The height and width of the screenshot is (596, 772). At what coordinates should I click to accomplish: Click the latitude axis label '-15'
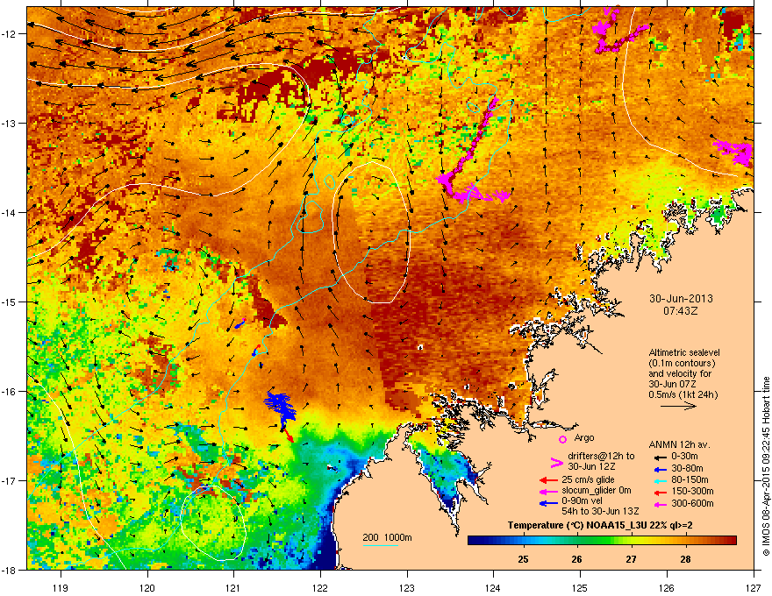(x=10, y=302)
